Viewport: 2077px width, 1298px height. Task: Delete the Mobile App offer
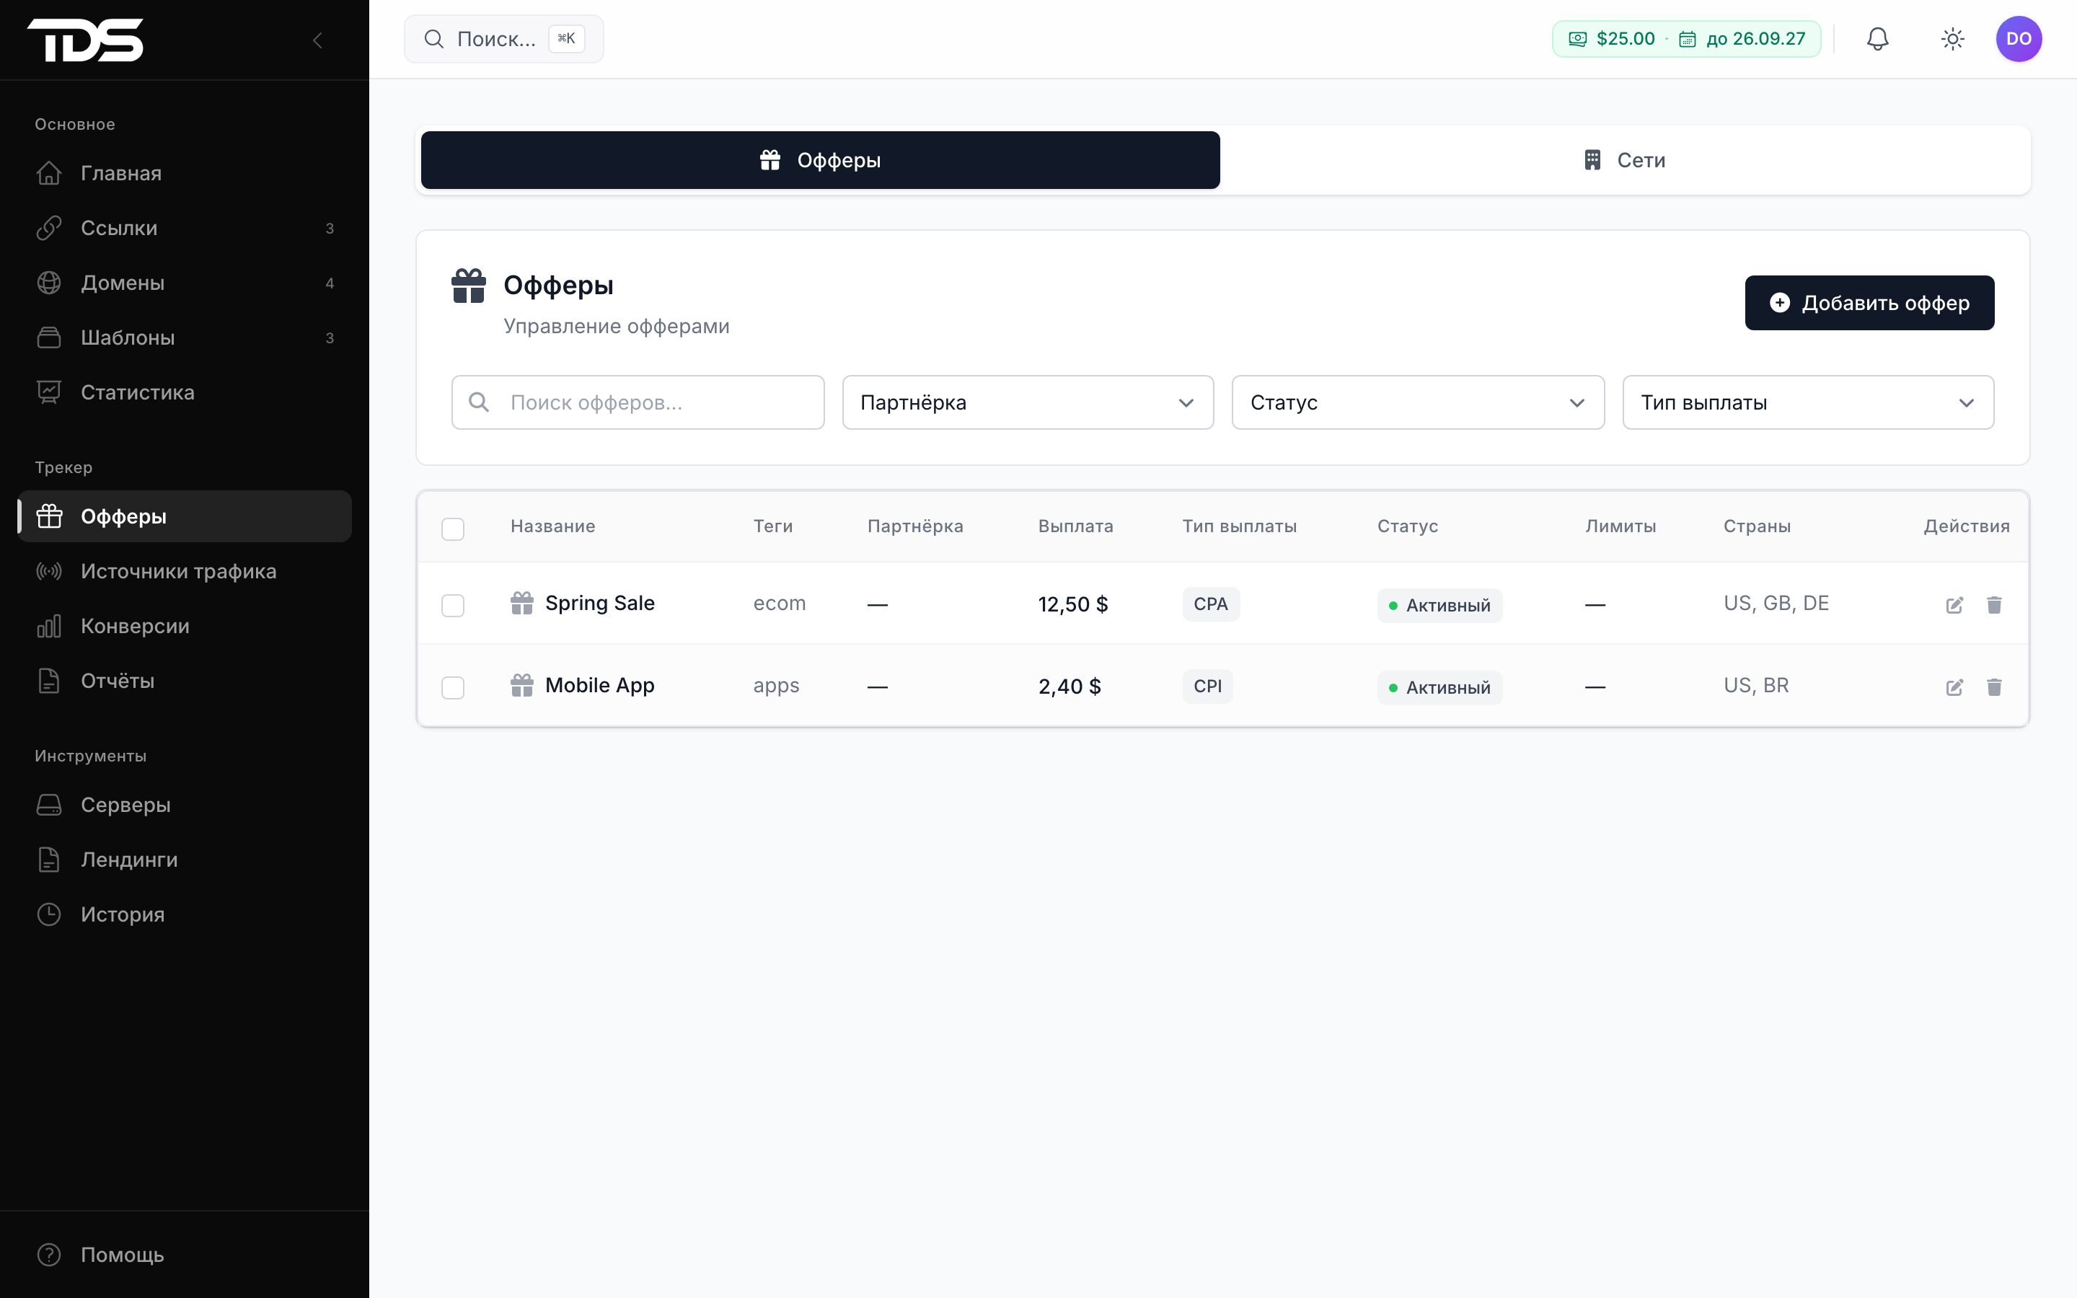click(1994, 686)
